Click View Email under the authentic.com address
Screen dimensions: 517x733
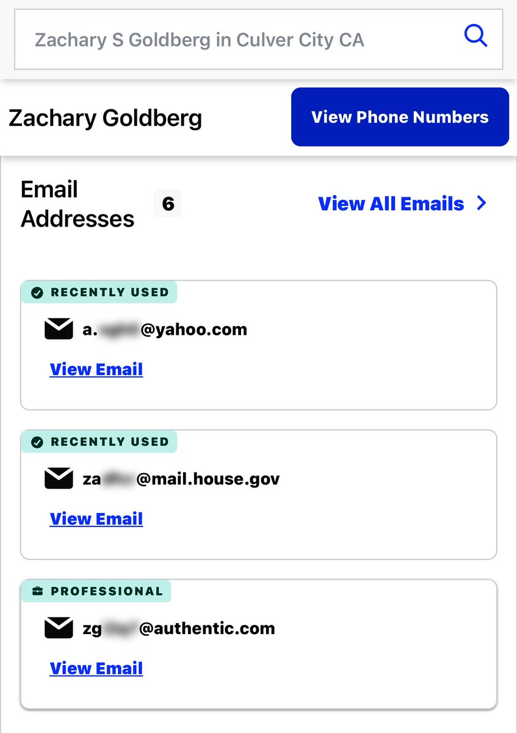96,668
